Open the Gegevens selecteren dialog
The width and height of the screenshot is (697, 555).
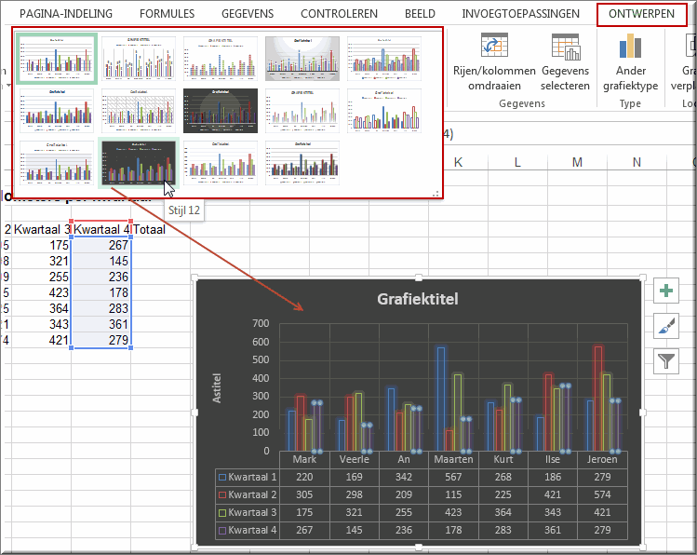click(x=565, y=46)
